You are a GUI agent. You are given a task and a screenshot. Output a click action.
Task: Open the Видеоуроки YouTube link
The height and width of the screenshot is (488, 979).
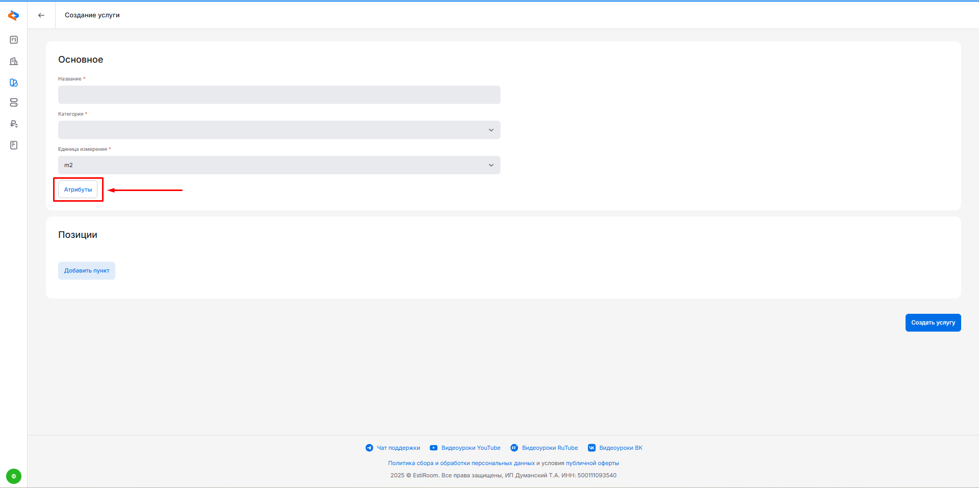pos(470,448)
